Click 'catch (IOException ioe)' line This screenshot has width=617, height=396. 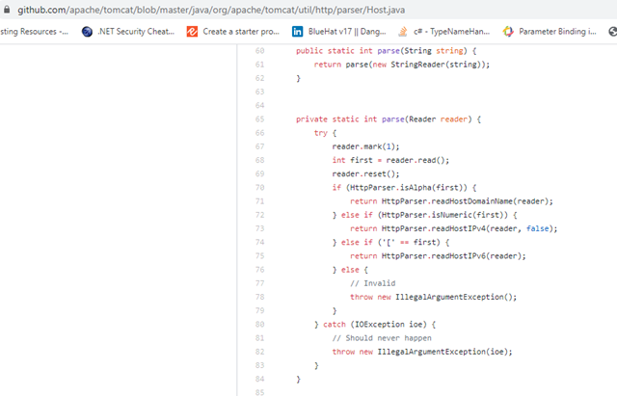[x=375, y=325]
